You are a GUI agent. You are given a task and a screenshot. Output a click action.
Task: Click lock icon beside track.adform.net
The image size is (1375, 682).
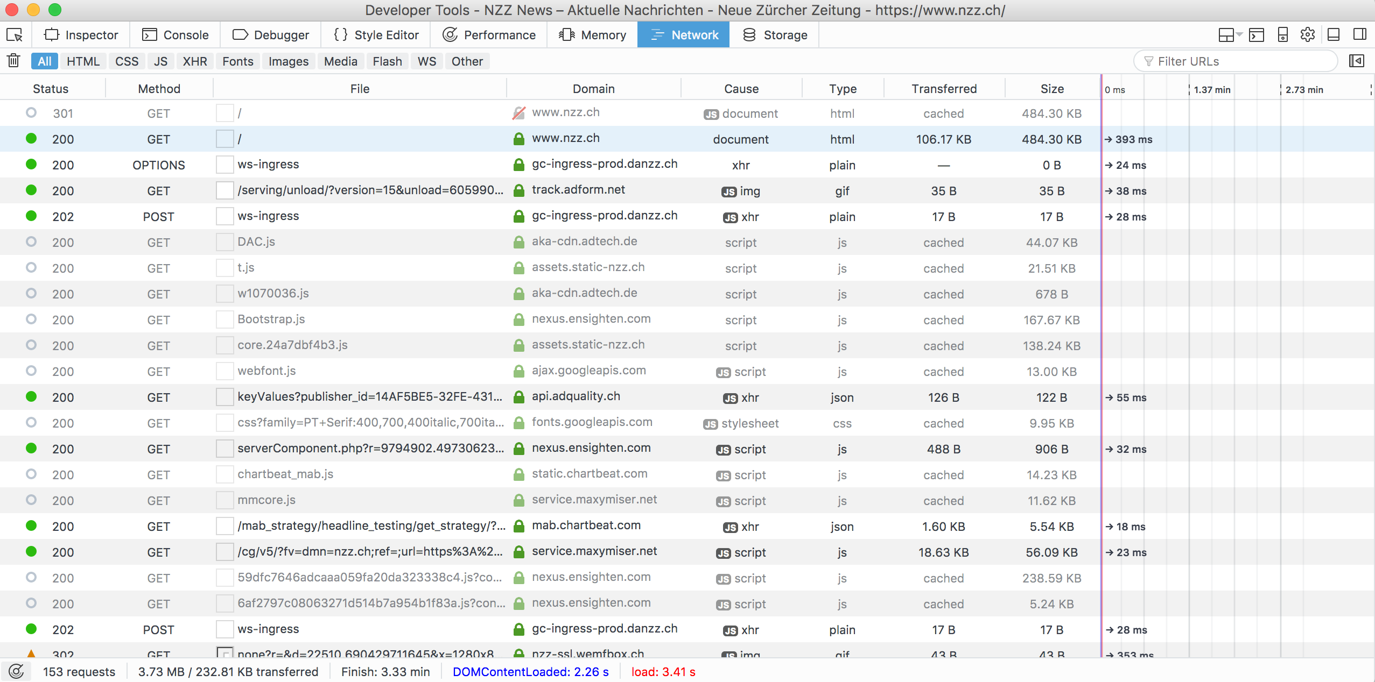click(x=518, y=190)
